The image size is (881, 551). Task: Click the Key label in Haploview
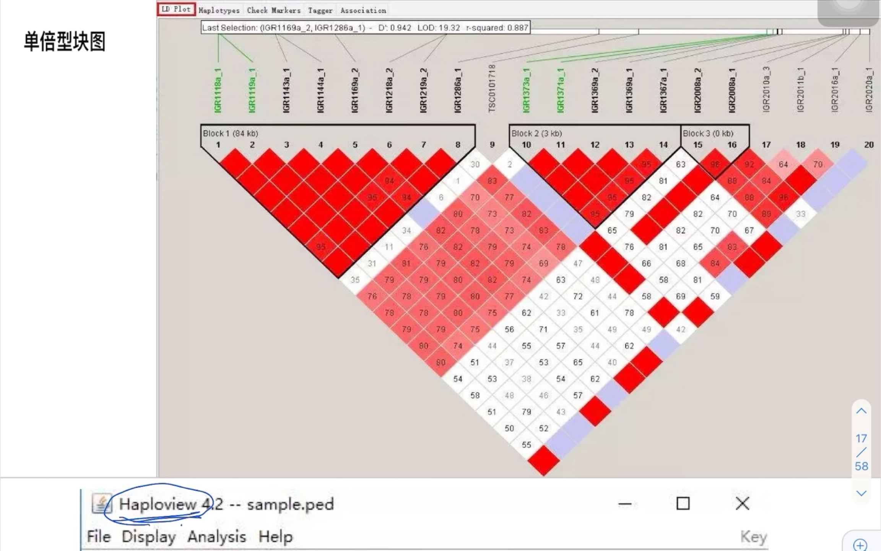click(754, 537)
